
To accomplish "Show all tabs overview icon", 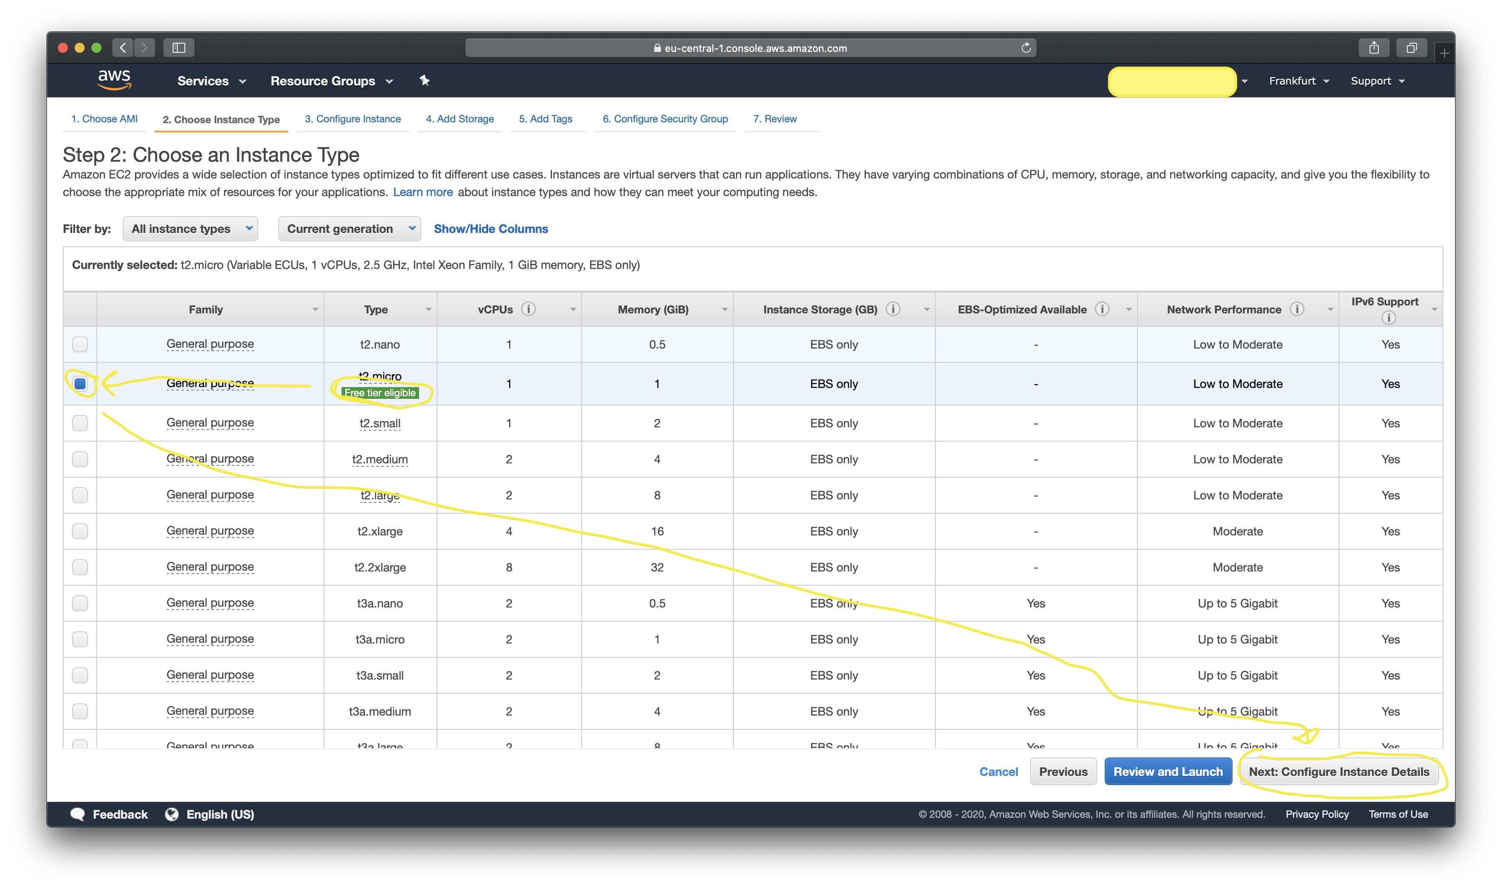I will point(1411,47).
